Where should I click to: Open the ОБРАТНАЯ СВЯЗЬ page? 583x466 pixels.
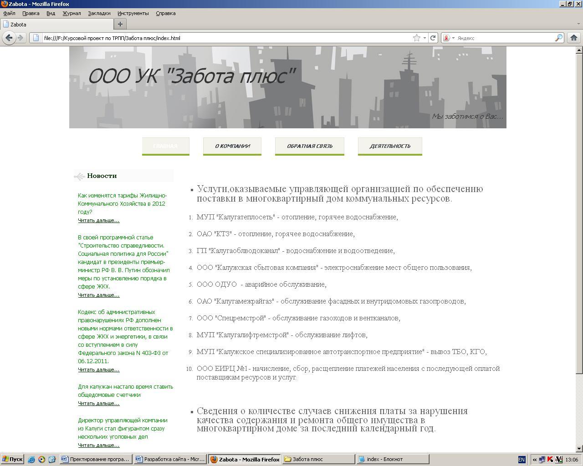coord(310,146)
